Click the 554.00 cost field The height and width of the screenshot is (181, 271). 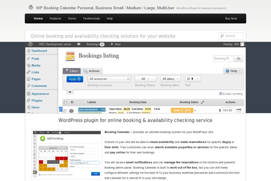[x=228, y=110]
